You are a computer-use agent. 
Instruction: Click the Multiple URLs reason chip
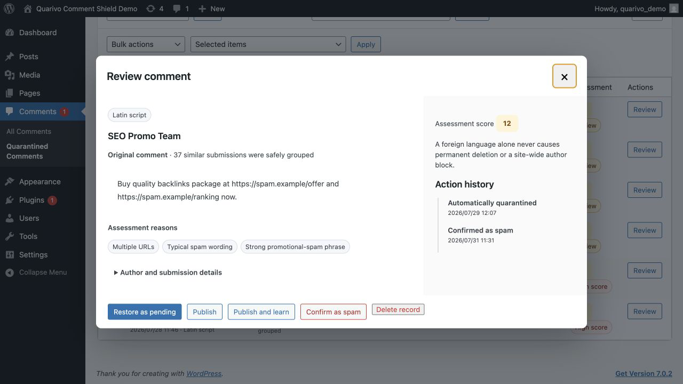[x=133, y=247]
